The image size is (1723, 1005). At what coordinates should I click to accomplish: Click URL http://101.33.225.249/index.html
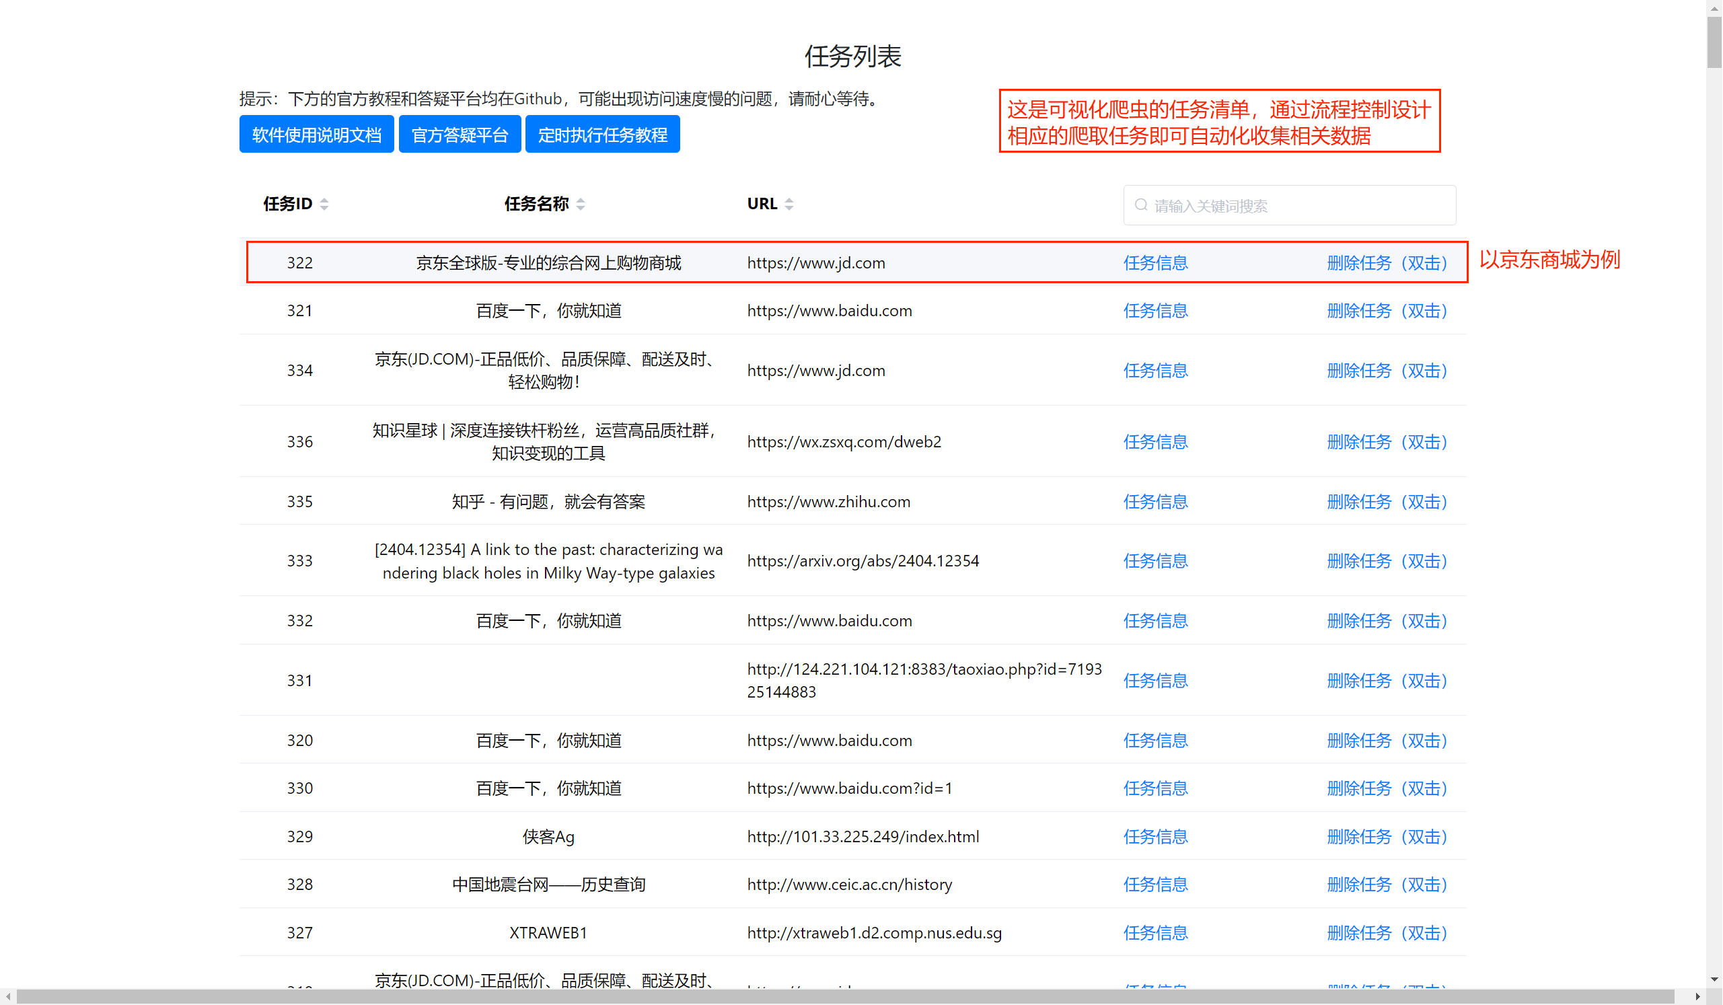[x=863, y=836]
